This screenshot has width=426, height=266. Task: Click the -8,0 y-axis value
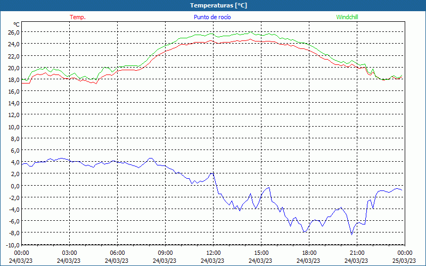click(14, 233)
